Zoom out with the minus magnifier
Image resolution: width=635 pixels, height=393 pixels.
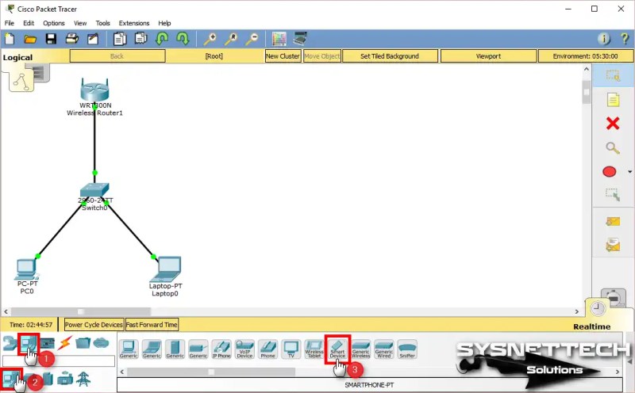point(252,39)
